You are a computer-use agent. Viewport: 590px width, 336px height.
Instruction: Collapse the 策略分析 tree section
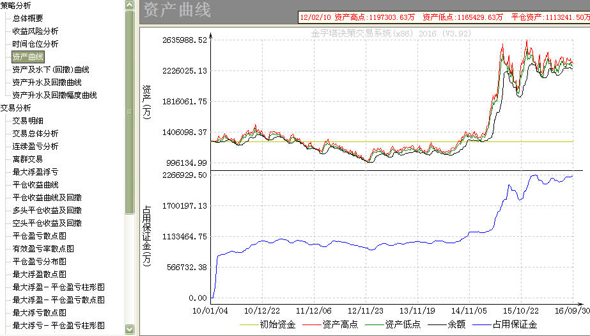pyautogui.click(x=16, y=6)
